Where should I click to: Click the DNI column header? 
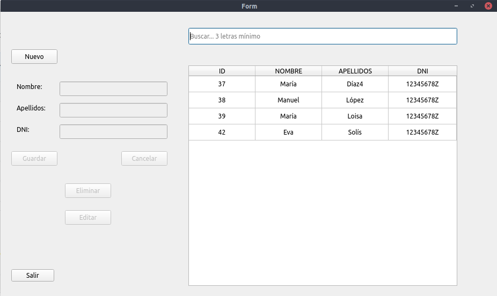click(x=422, y=71)
